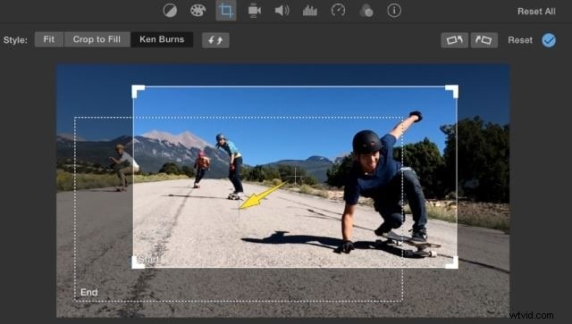
Task: Click the crop Reset button
Action: point(520,40)
